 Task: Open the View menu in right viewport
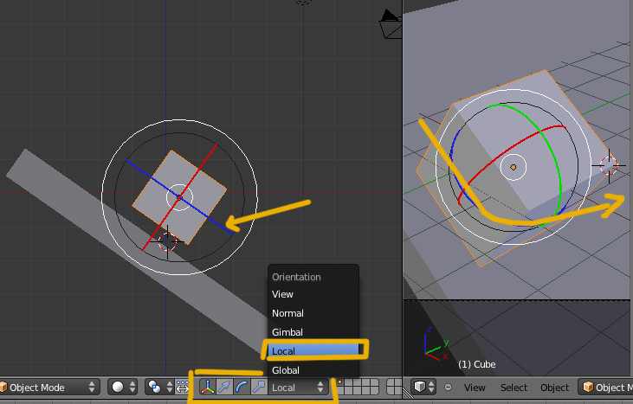pyautogui.click(x=475, y=388)
